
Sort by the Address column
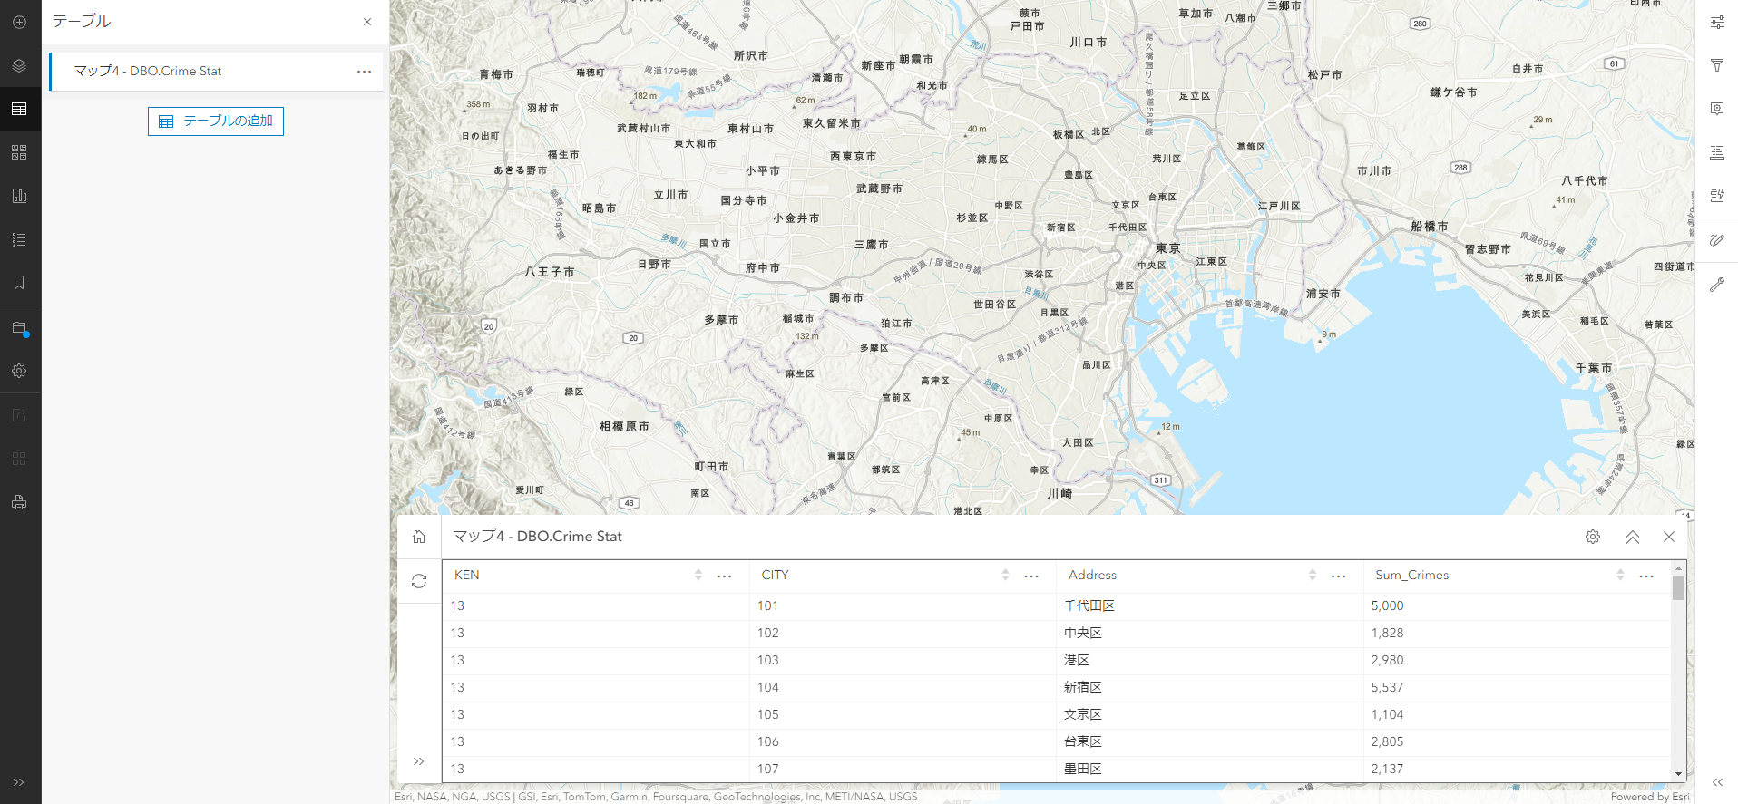1313,575
